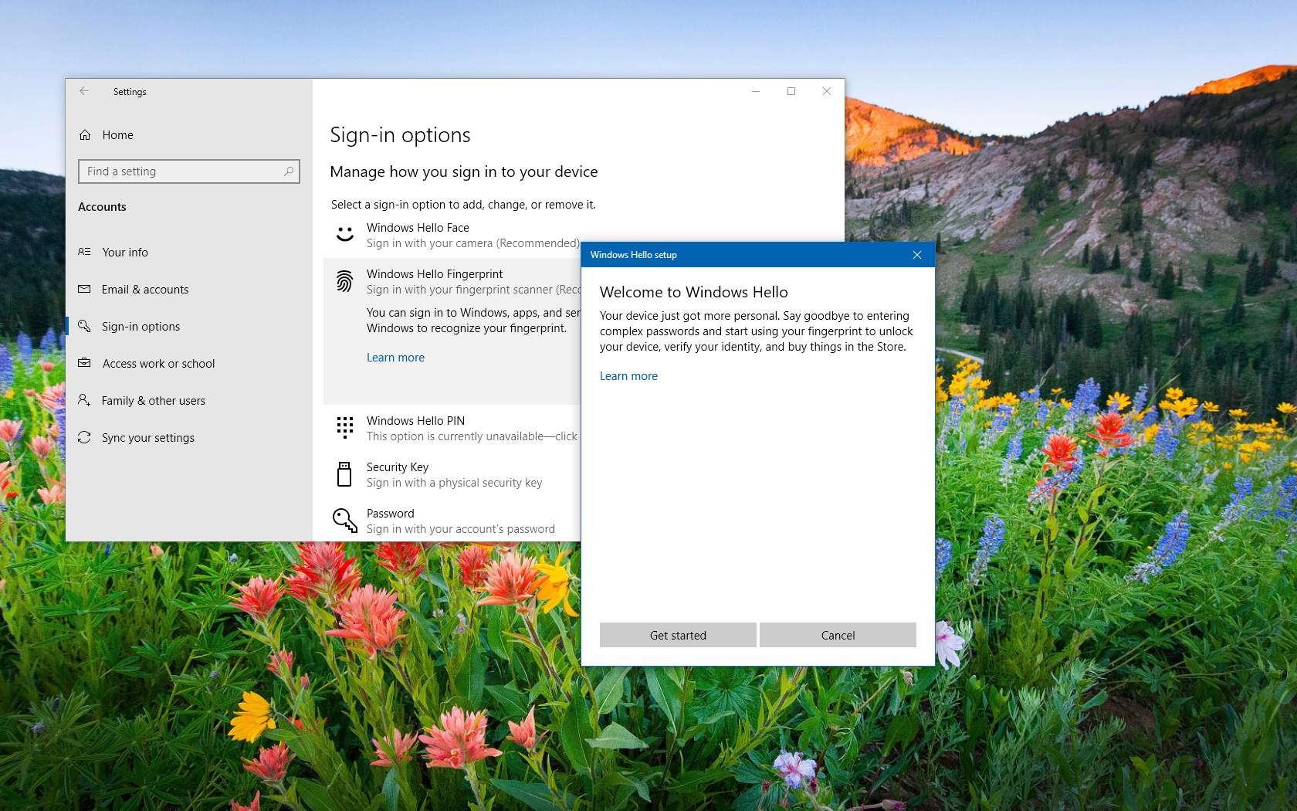Click the Home house icon
Viewport: 1297px width, 811px height.
(85, 134)
